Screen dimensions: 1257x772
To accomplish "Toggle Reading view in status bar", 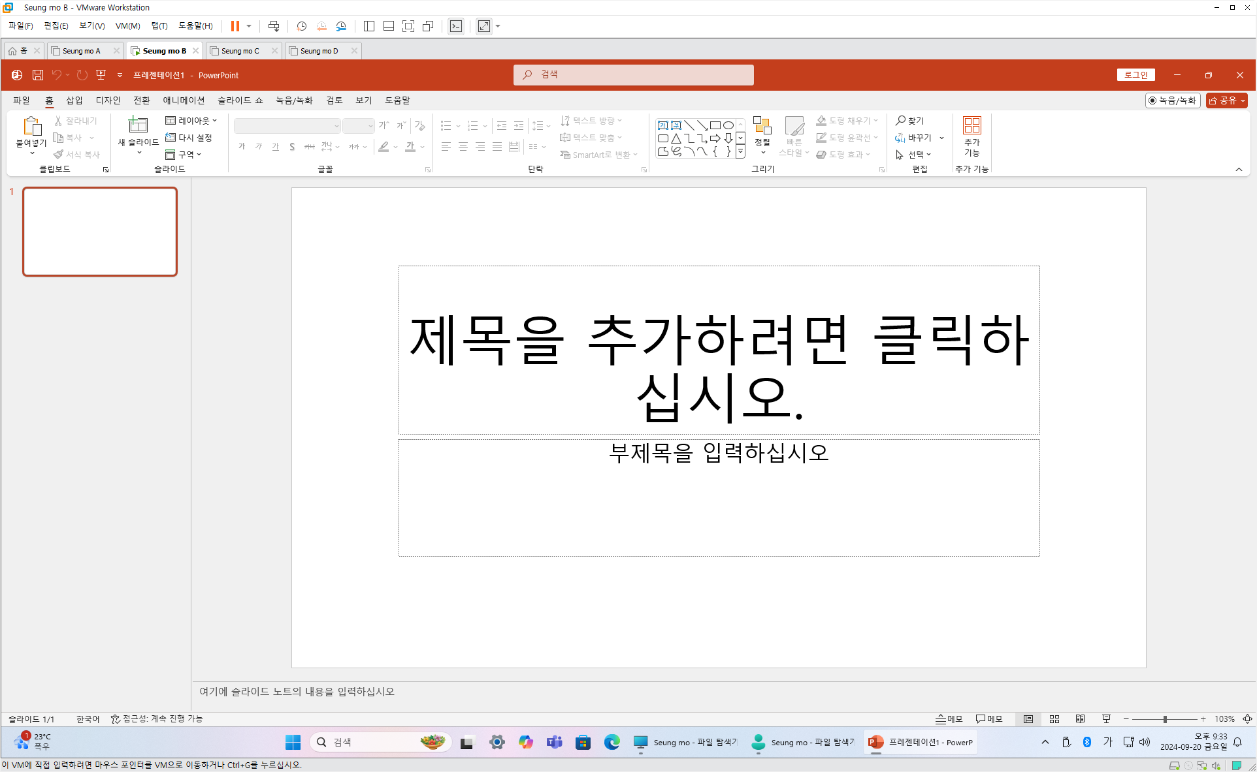I will pos(1081,719).
